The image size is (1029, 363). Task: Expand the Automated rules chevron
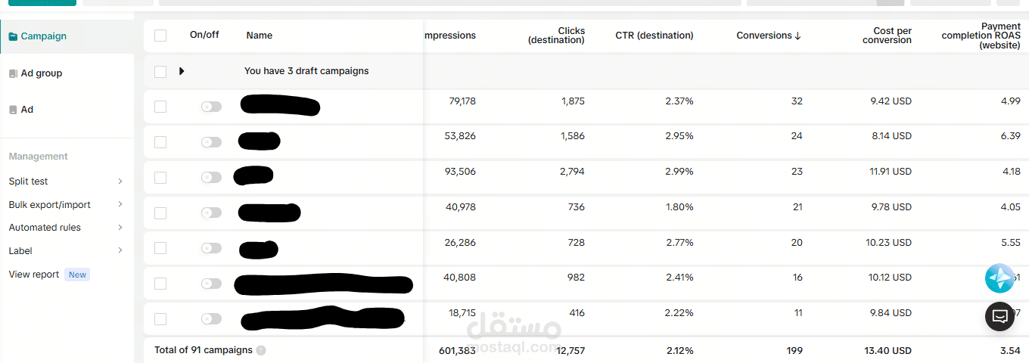coord(120,228)
